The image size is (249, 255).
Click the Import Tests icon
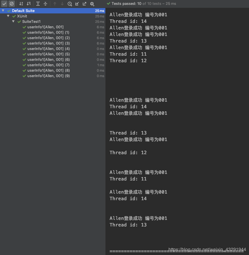tap(77, 4)
